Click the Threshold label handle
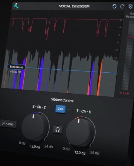This screenshot has height=166, width=134. tap(16, 67)
